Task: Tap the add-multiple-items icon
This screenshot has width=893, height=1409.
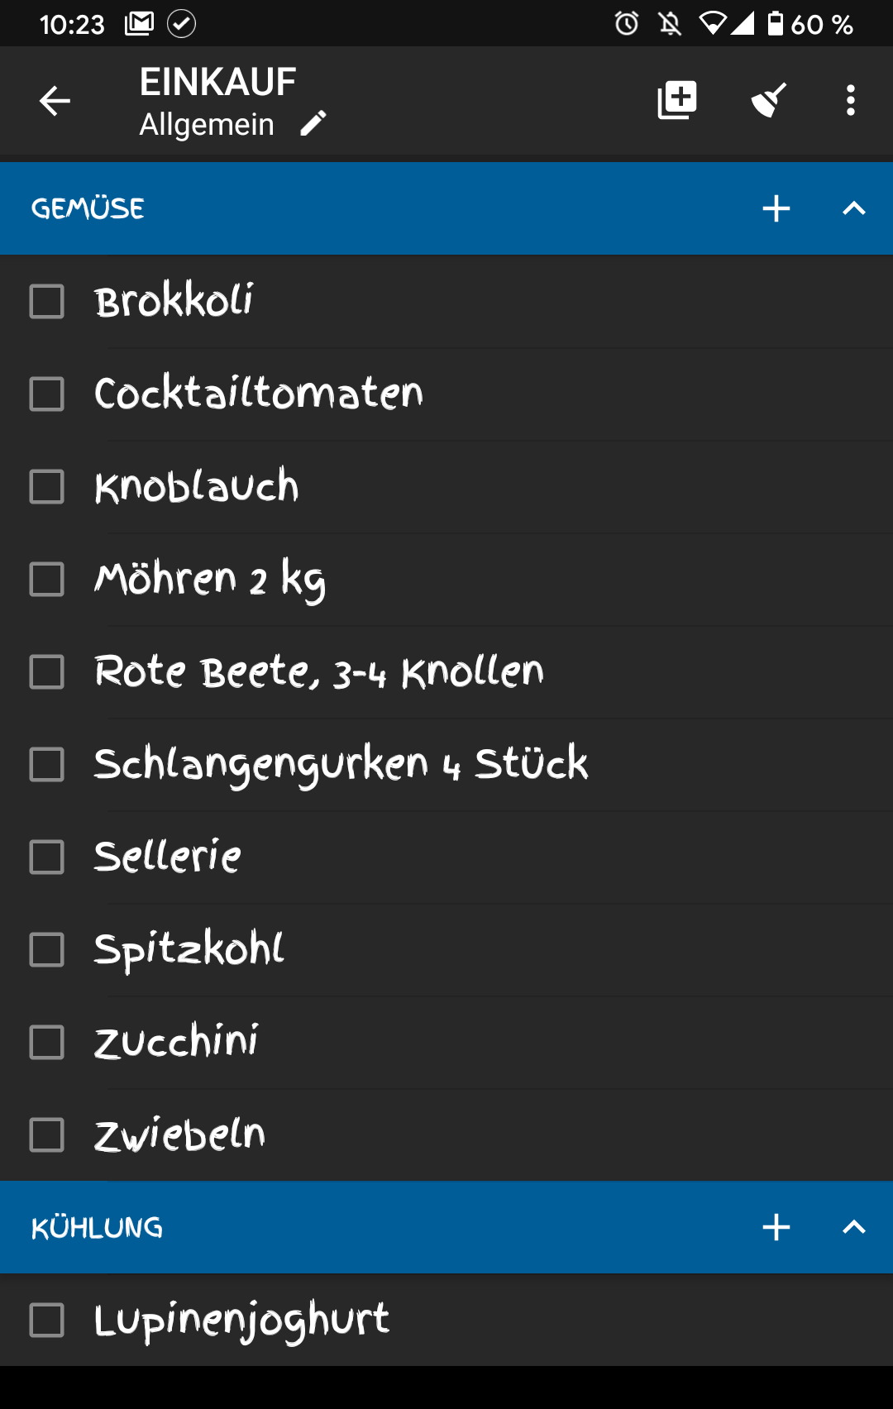Action: pyautogui.click(x=677, y=101)
